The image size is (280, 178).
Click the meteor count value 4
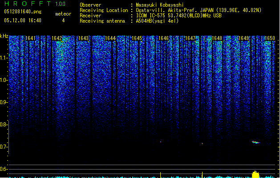pyautogui.click(x=63, y=20)
